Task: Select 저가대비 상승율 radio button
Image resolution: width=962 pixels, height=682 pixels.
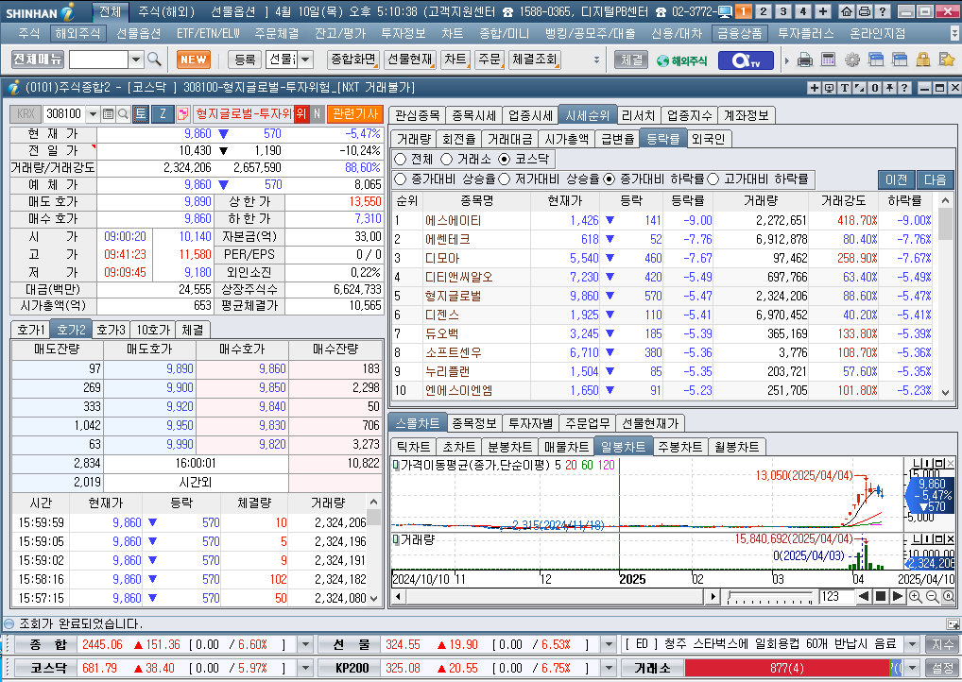Action: coord(505,179)
